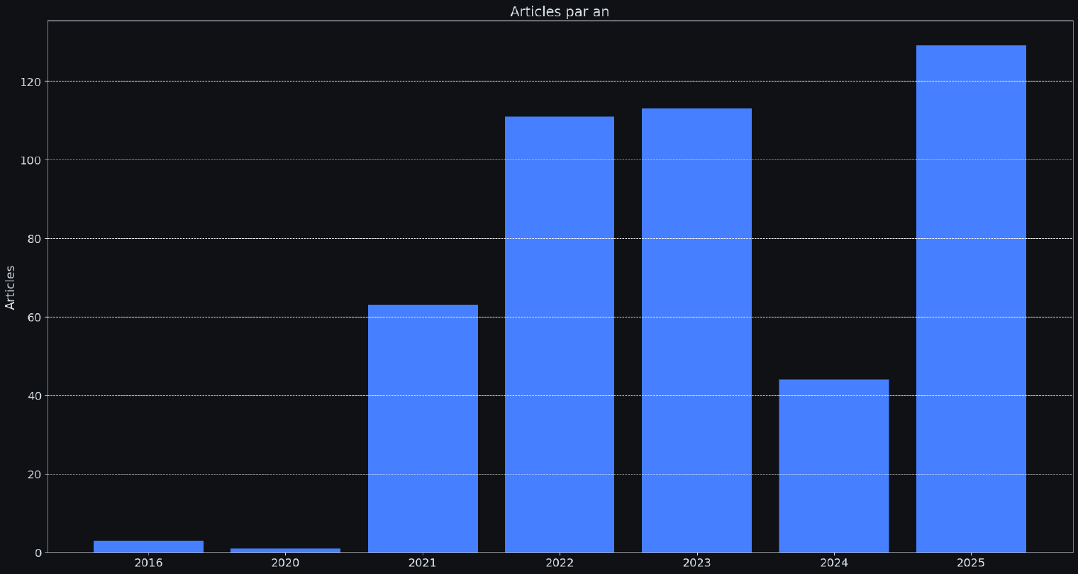The image size is (1078, 574).
Task: Click the 2022 bar
Action: pyautogui.click(x=560, y=334)
